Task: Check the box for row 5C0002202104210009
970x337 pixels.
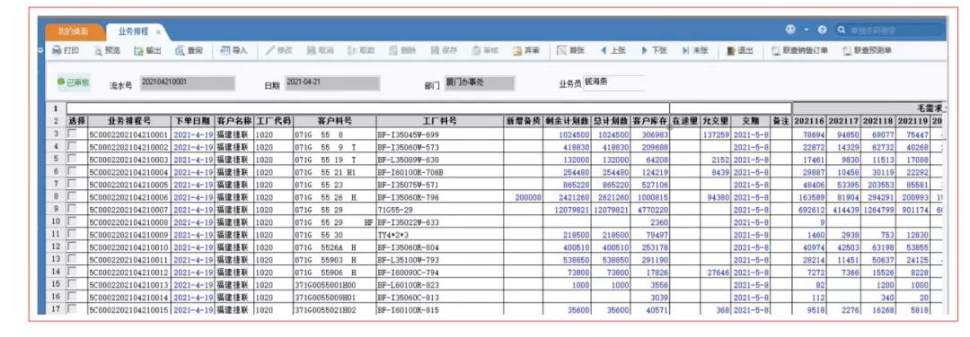Action: tap(73, 235)
